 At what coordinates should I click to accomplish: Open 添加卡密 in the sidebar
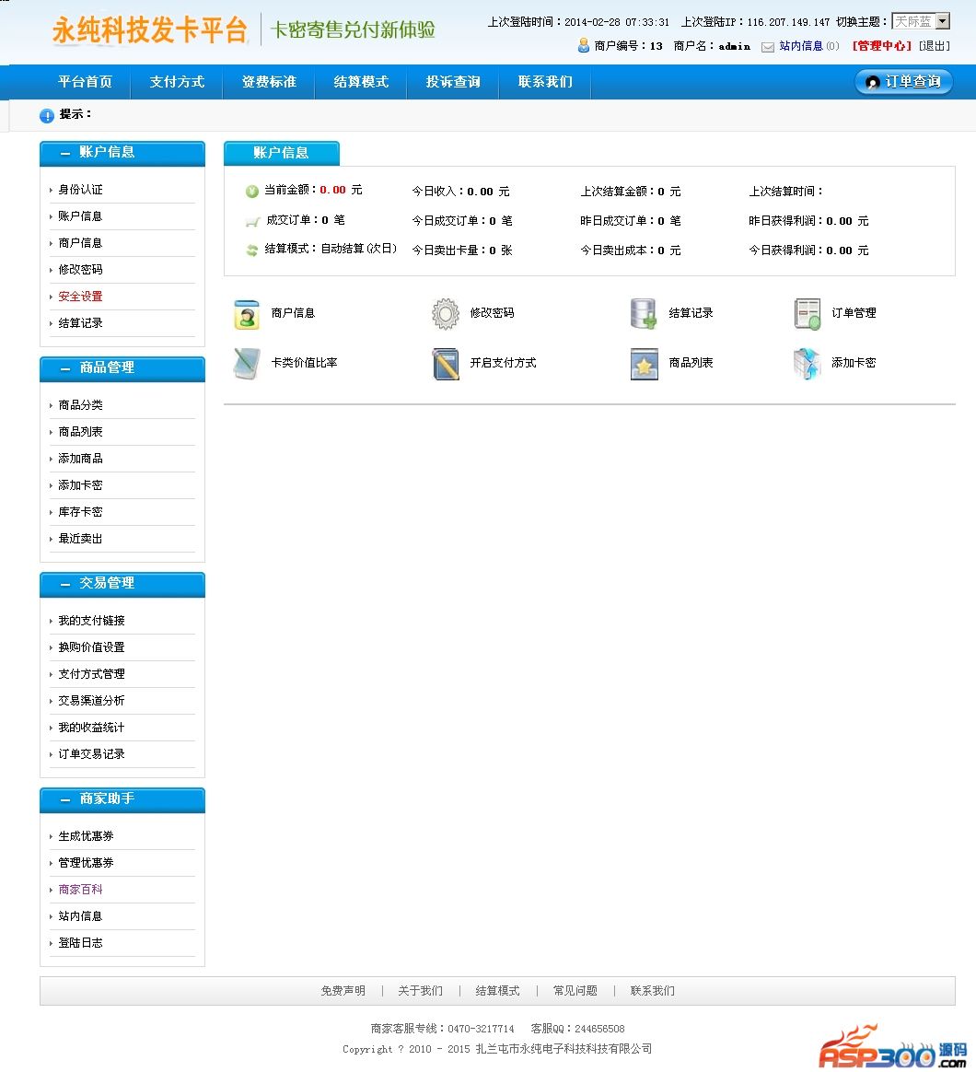pos(81,484)
